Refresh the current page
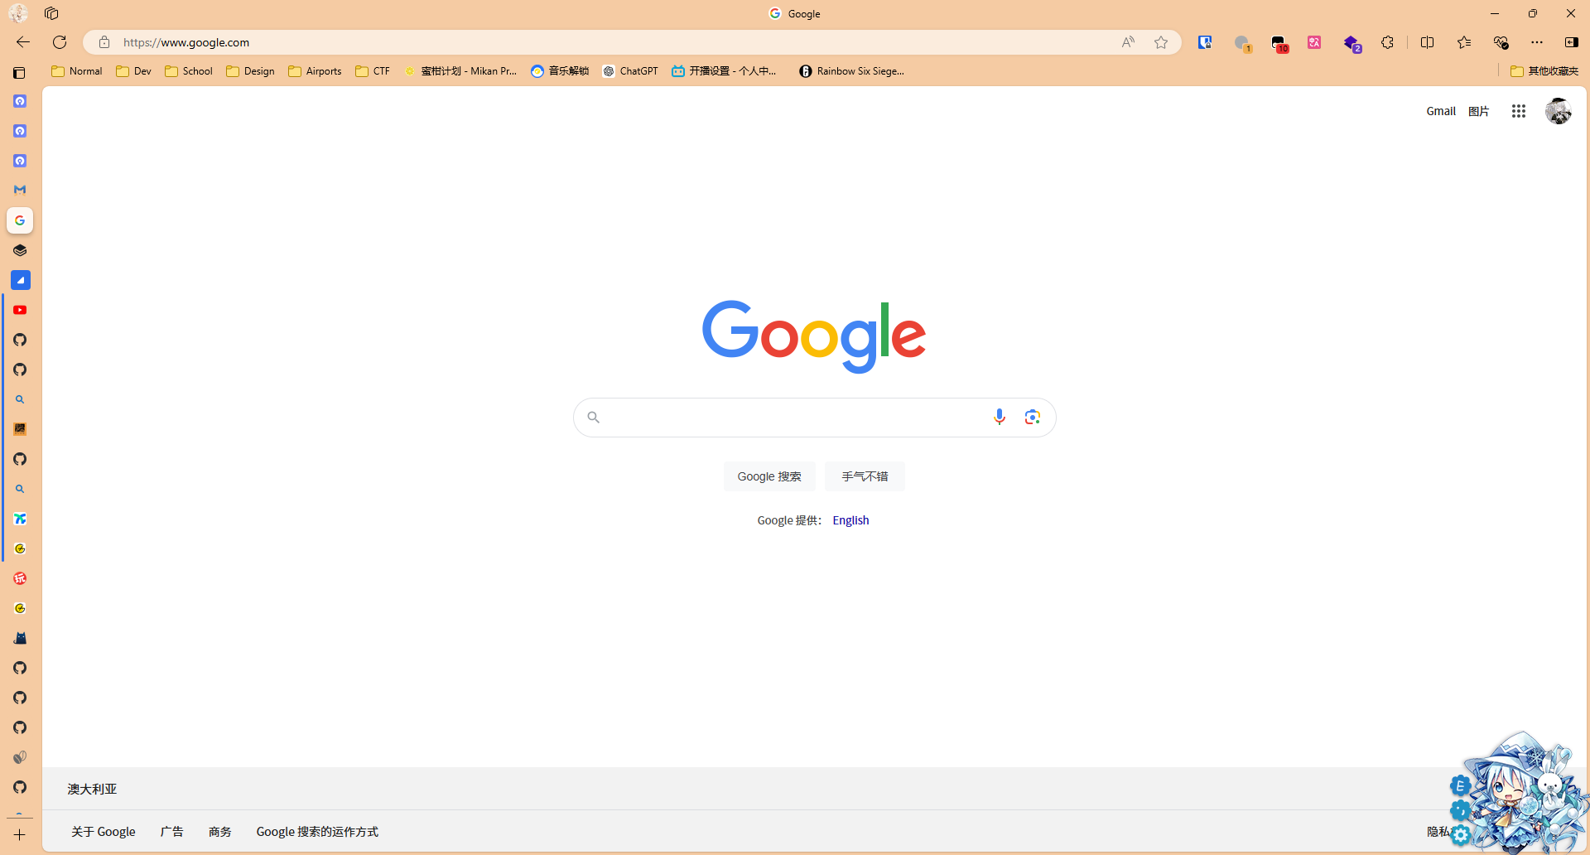The image size is (1590, 855). tap(60, 42)
